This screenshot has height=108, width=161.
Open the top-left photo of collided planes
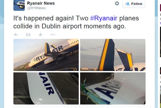pyautogui.click(x=46, y=54)
